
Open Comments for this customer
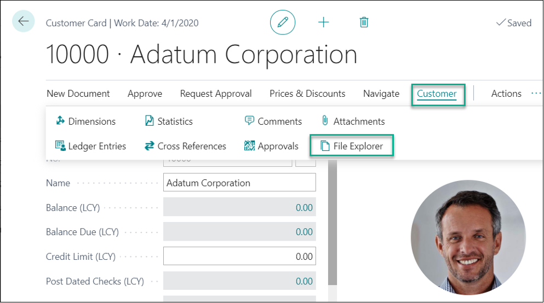pos(273,121)
